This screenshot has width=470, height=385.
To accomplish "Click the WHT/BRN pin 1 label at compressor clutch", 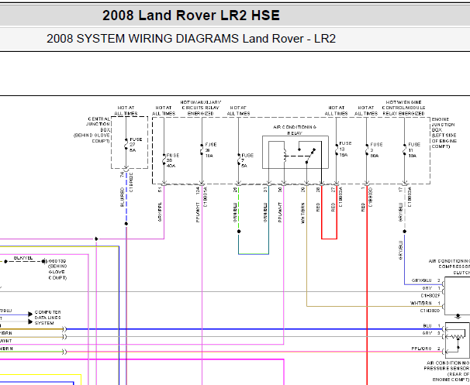I will coord(425,303).
